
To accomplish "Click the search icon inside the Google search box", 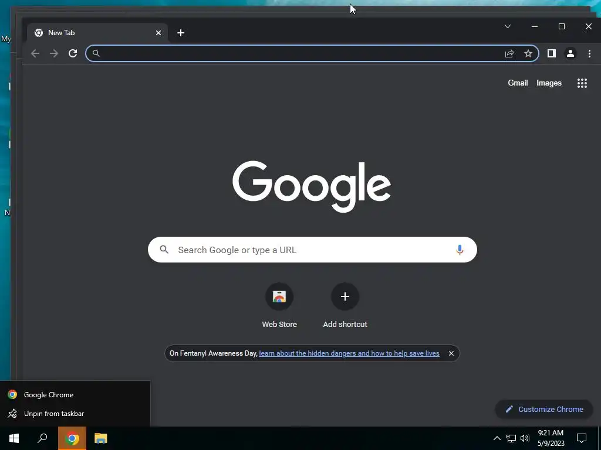I will pos(164,250).
